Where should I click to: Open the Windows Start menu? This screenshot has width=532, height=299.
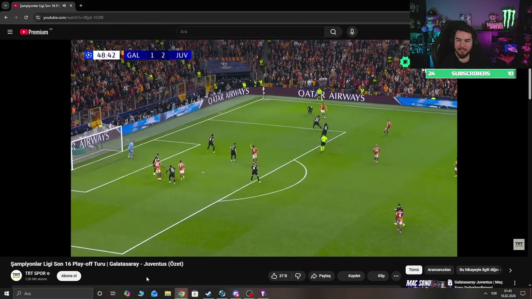(x=6, y=294)
